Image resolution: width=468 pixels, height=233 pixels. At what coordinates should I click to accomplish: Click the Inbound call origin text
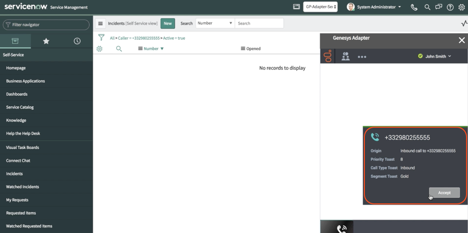click(428, 151)
